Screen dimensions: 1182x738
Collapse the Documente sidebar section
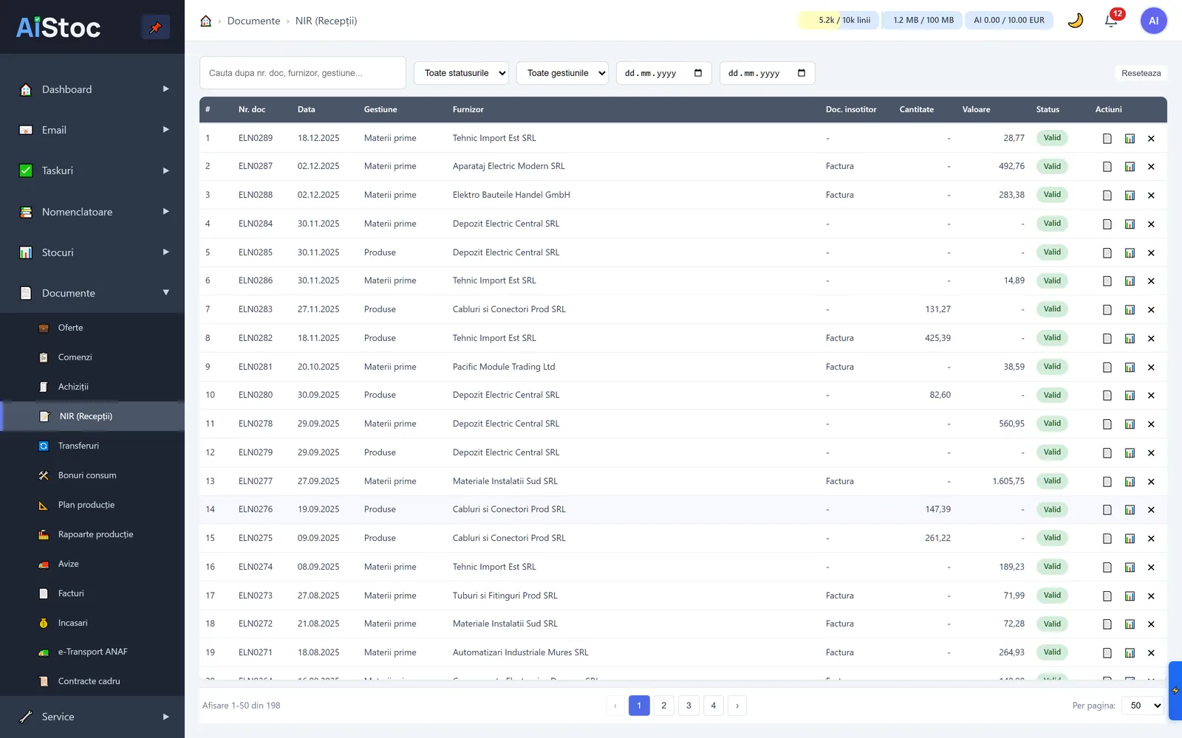point(92,293)
